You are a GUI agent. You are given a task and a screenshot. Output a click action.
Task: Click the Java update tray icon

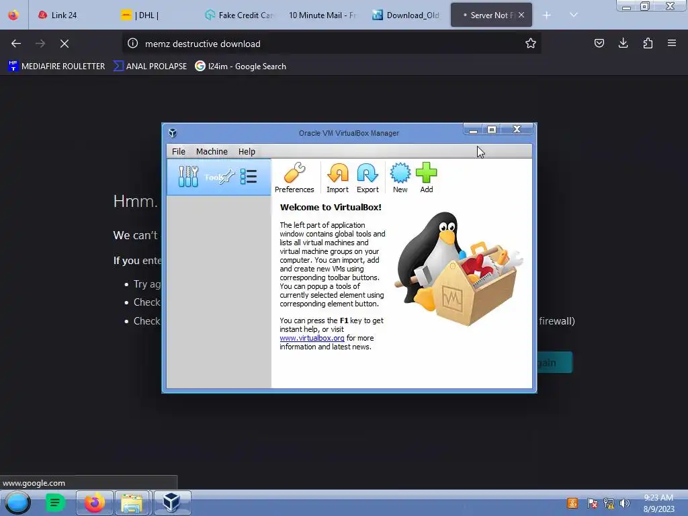pos(572,503)
